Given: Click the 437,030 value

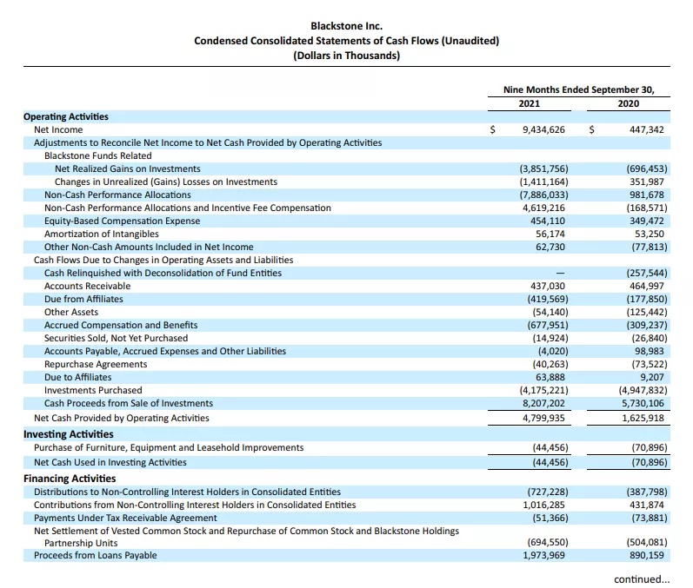Looking at the screenshot, I should click(x=548, y=286).
